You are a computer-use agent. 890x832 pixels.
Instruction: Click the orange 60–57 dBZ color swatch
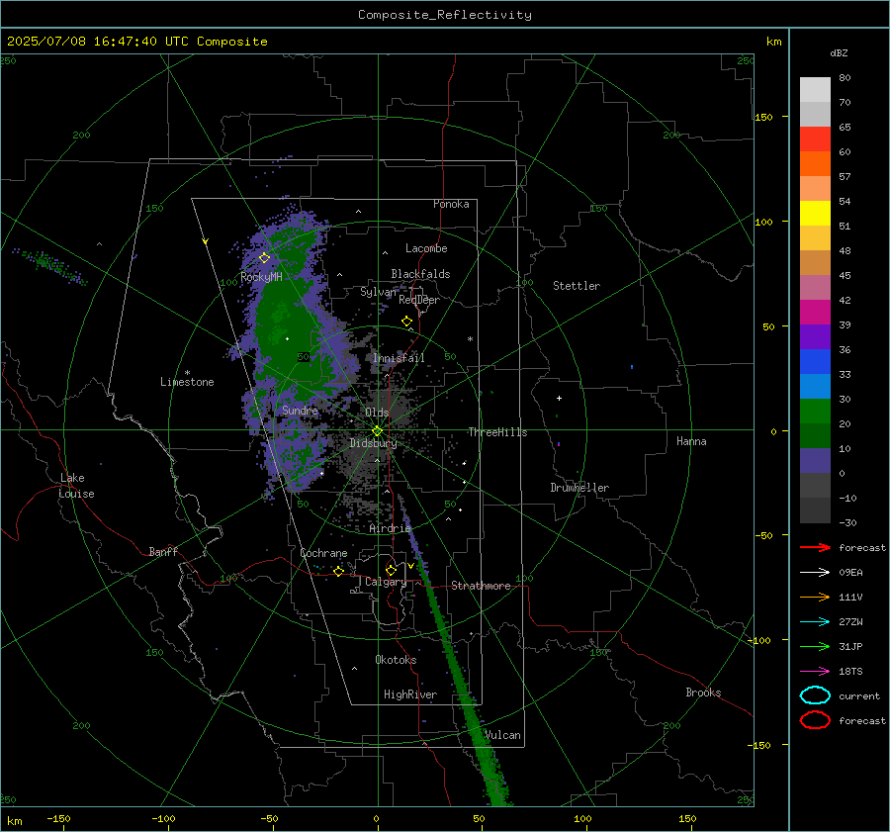pos(815,164)
